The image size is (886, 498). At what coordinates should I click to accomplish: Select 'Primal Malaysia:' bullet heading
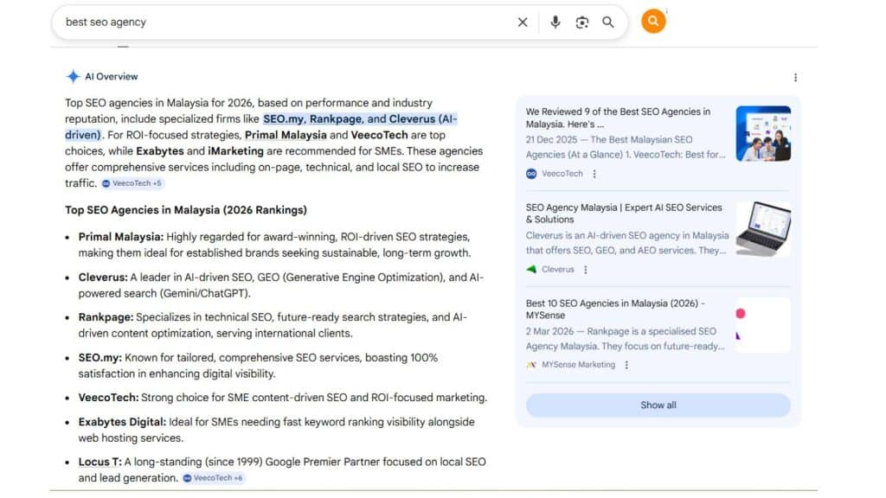pyautogui.click(x=121, y=237)
